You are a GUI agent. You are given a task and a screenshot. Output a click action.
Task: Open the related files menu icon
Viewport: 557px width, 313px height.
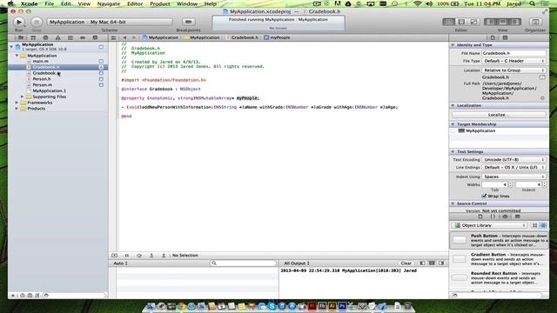(113, 37)
